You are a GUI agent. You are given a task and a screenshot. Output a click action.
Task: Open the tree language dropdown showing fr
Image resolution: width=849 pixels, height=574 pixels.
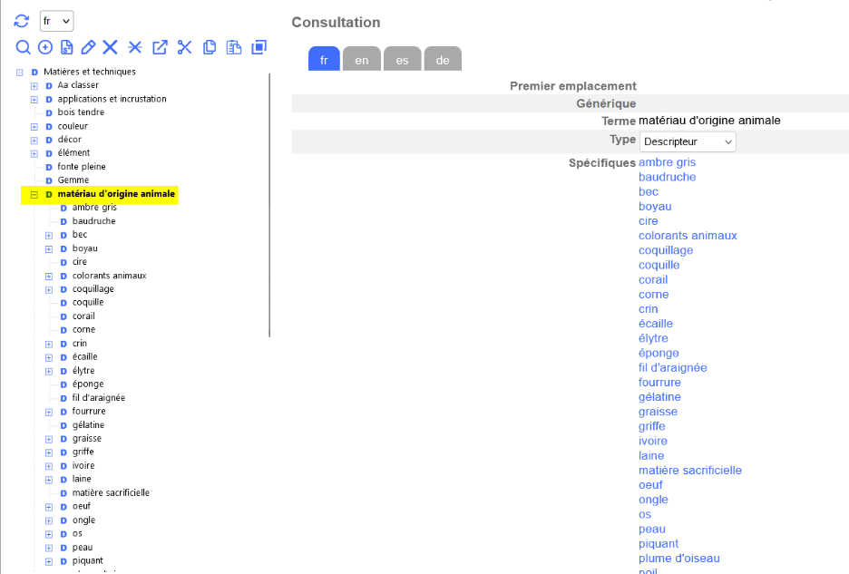click(56, 21)
